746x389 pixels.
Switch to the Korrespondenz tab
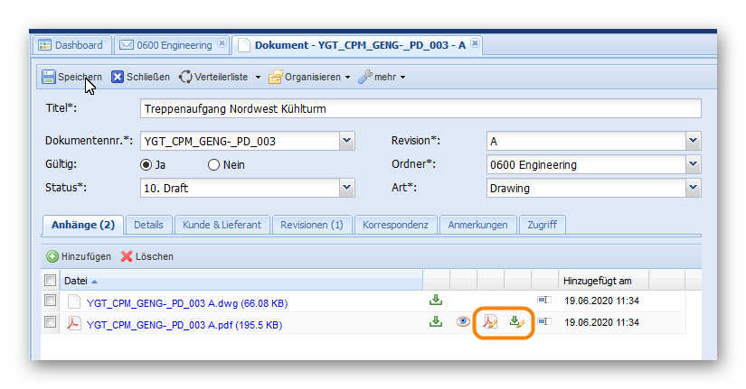coord(396,225)
